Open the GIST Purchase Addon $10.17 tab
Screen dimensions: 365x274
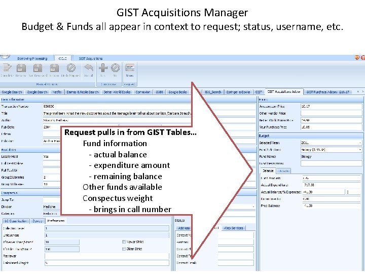328,92
